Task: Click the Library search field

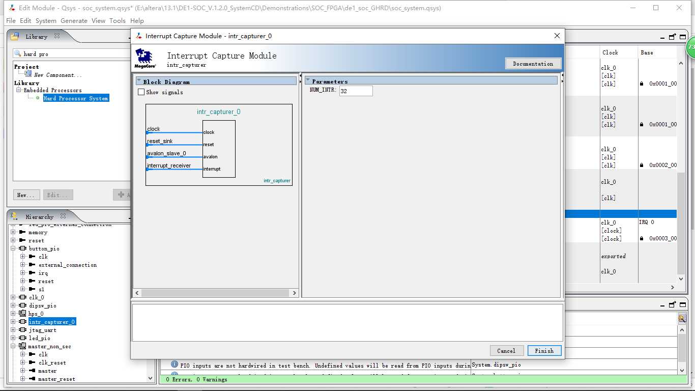Action: [x=72, y=53]
